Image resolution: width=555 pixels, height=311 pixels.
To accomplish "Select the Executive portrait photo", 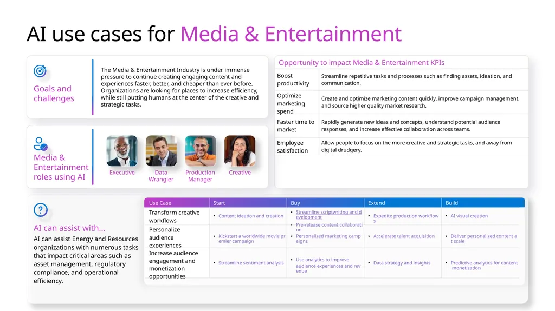I will [x=122, y=151].
